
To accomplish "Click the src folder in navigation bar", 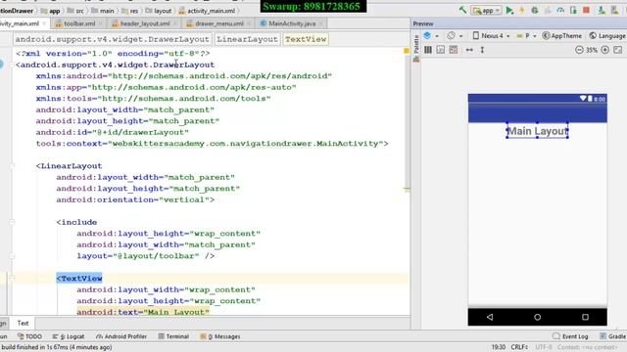I will pyautogui.click(x=76, y=11).
